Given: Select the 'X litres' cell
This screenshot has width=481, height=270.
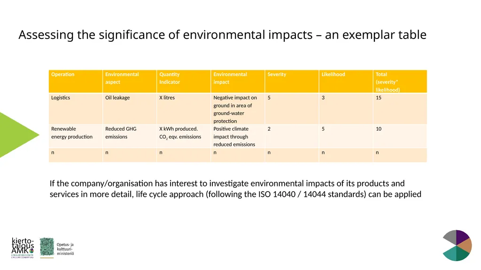Looking at the screenshot, I should [184, 108].
